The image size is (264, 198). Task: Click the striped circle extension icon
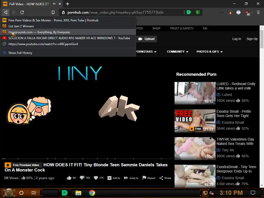(x=238, y=12)
